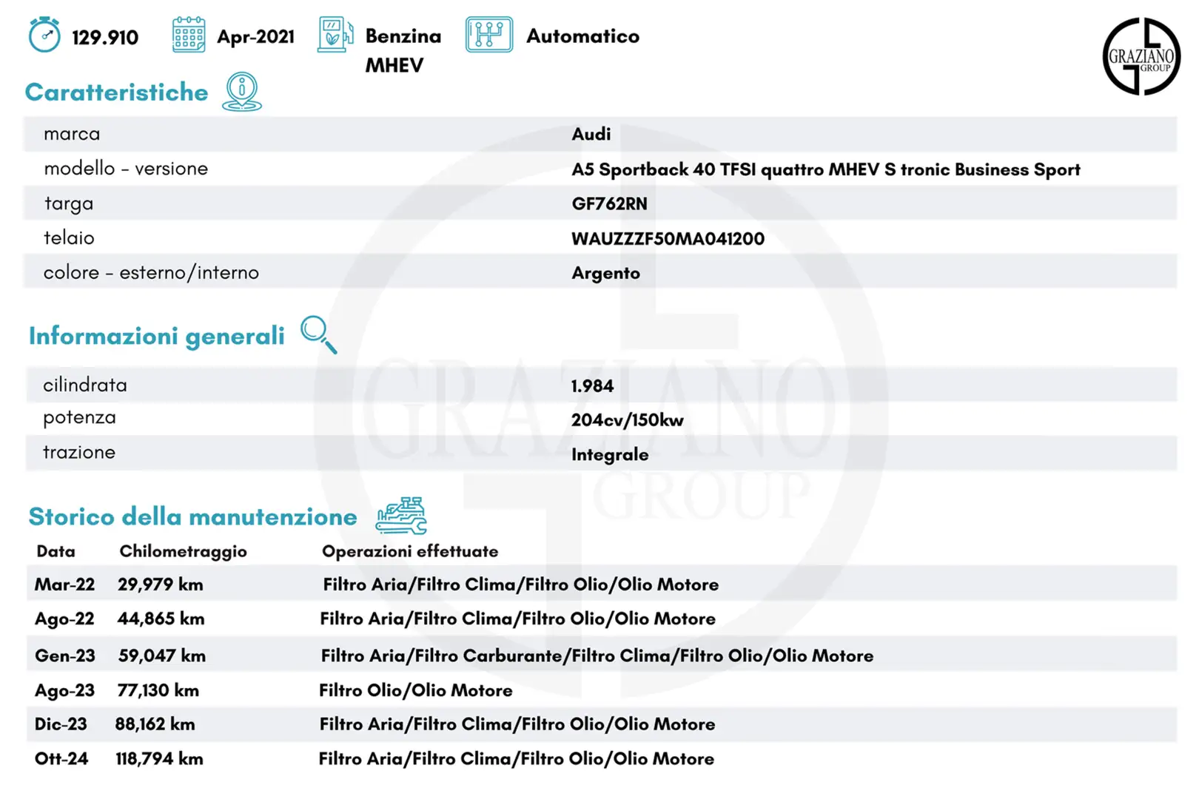Click the modello - versione label
Image resolution: width=1199 pixels, height=799 pixels.
click(126, 169)
